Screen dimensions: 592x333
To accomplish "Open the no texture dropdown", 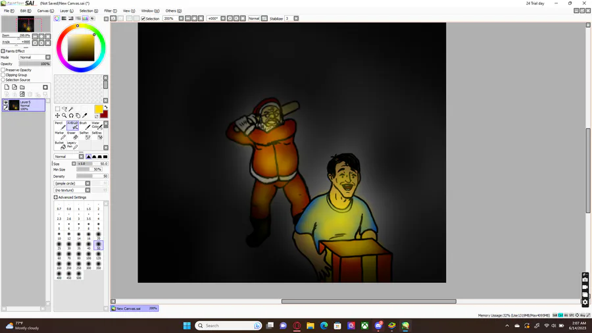I will pos(72,190).
